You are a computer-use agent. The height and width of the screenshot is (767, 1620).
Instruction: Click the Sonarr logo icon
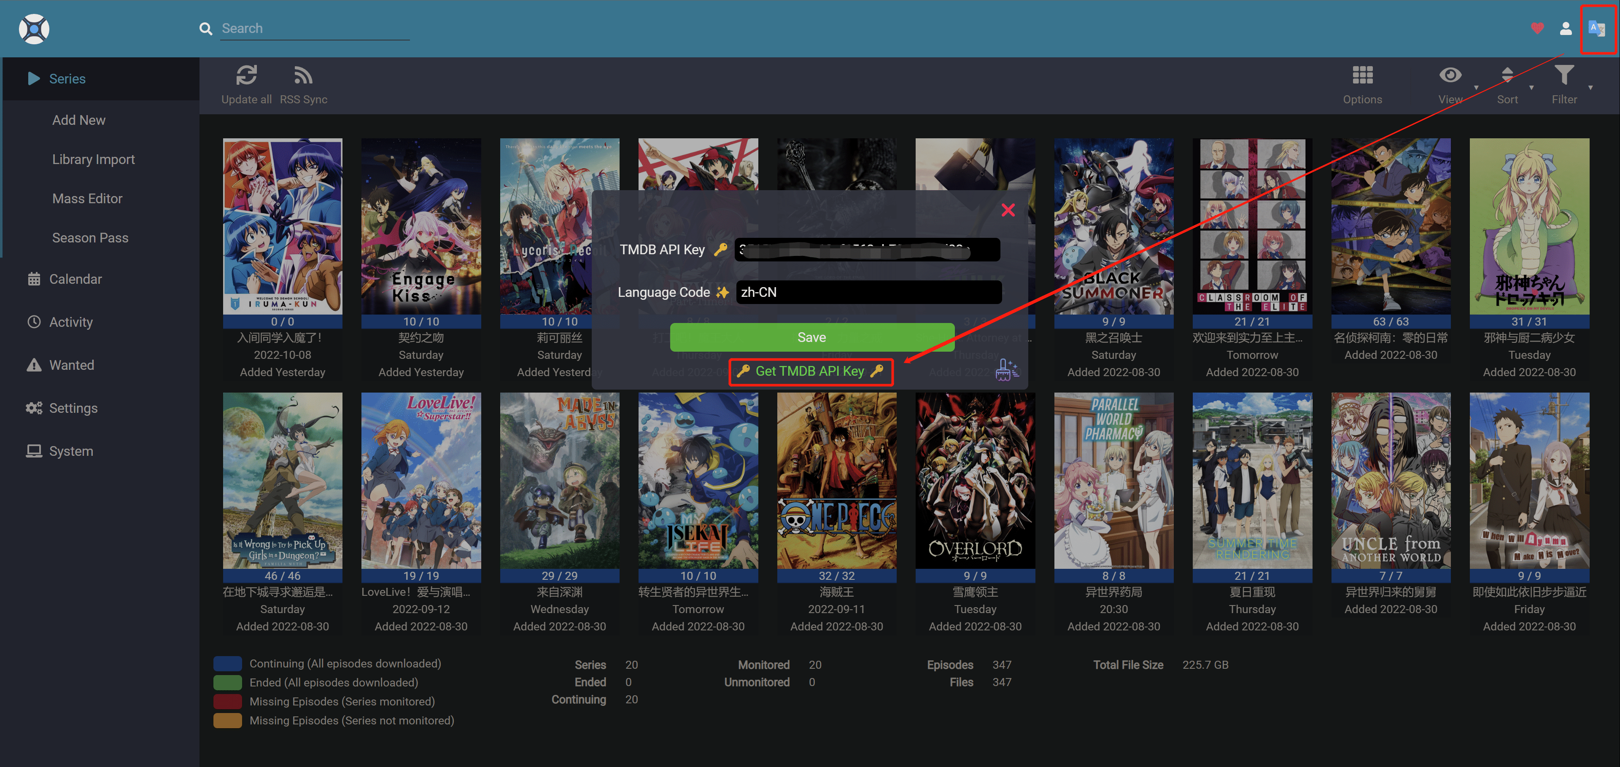(x=34, y=29)
